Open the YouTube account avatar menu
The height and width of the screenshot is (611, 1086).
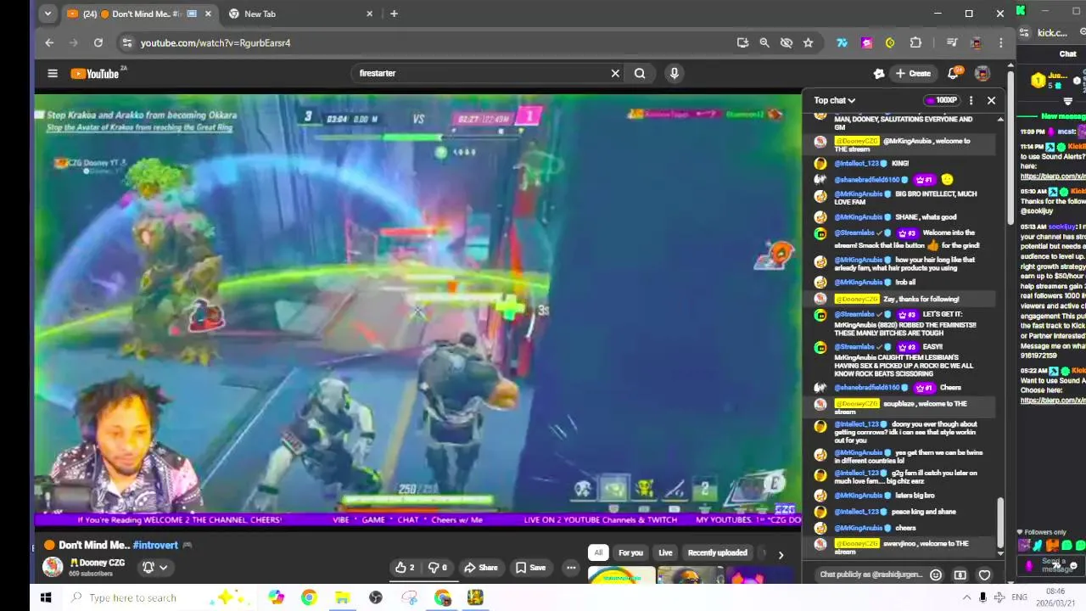pos(982,74)
